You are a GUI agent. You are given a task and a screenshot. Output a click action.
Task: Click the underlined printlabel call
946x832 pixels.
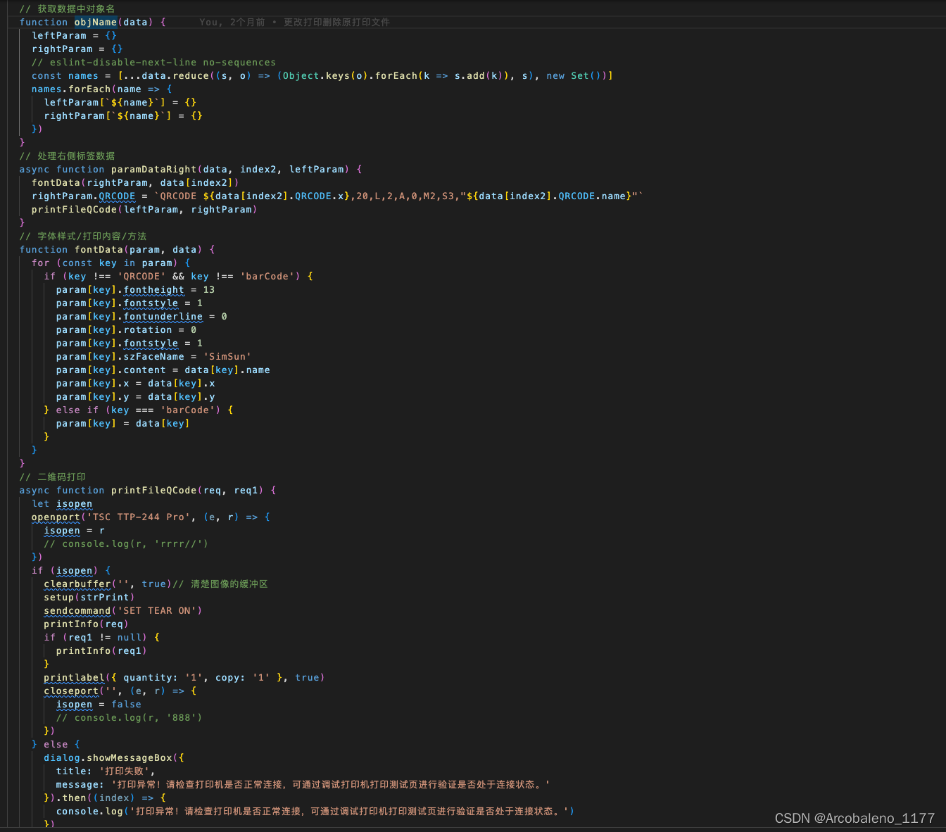(75, 677)
